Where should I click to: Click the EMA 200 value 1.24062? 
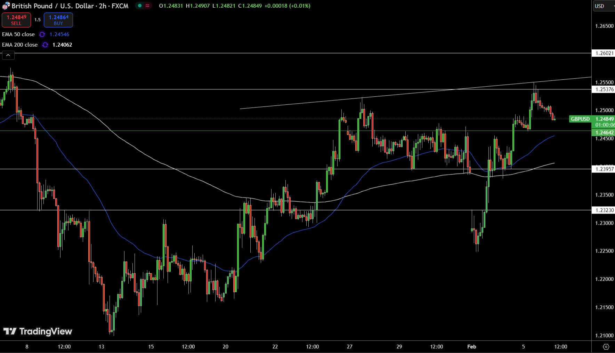[x=62, y=45]
